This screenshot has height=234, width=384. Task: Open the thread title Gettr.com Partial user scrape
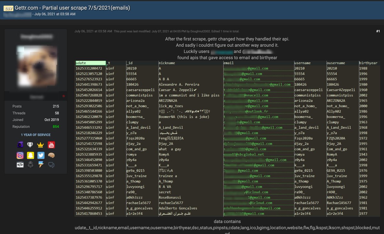point(72,8)
